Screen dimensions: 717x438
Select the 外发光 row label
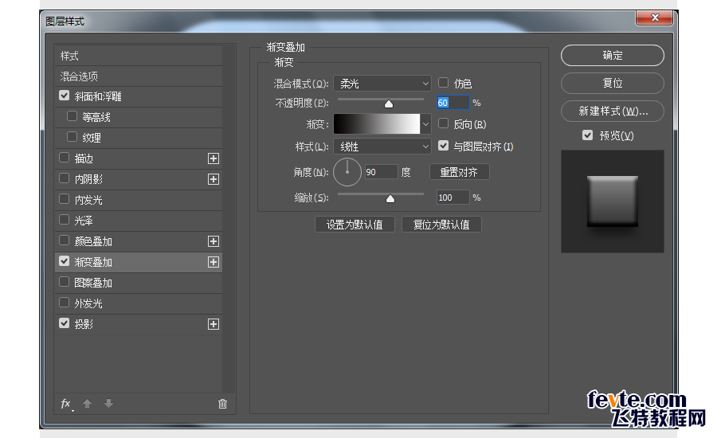point(88,303)
